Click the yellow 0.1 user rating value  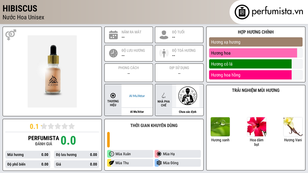[x=34, y=126]
